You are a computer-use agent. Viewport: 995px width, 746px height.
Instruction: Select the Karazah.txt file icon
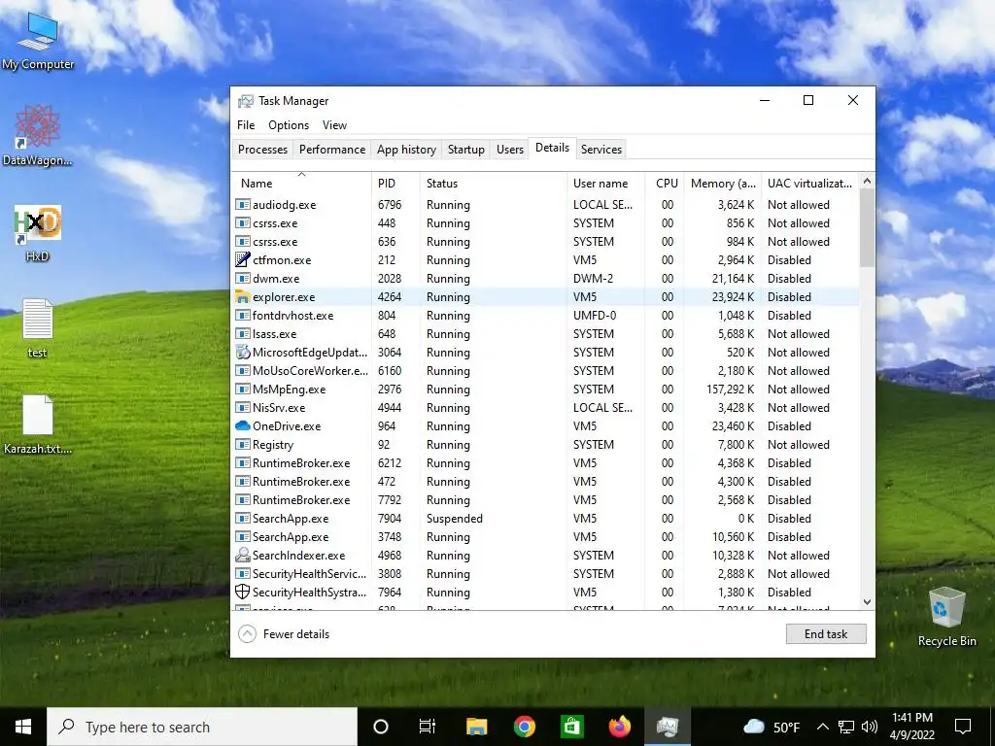pos(38,424)
